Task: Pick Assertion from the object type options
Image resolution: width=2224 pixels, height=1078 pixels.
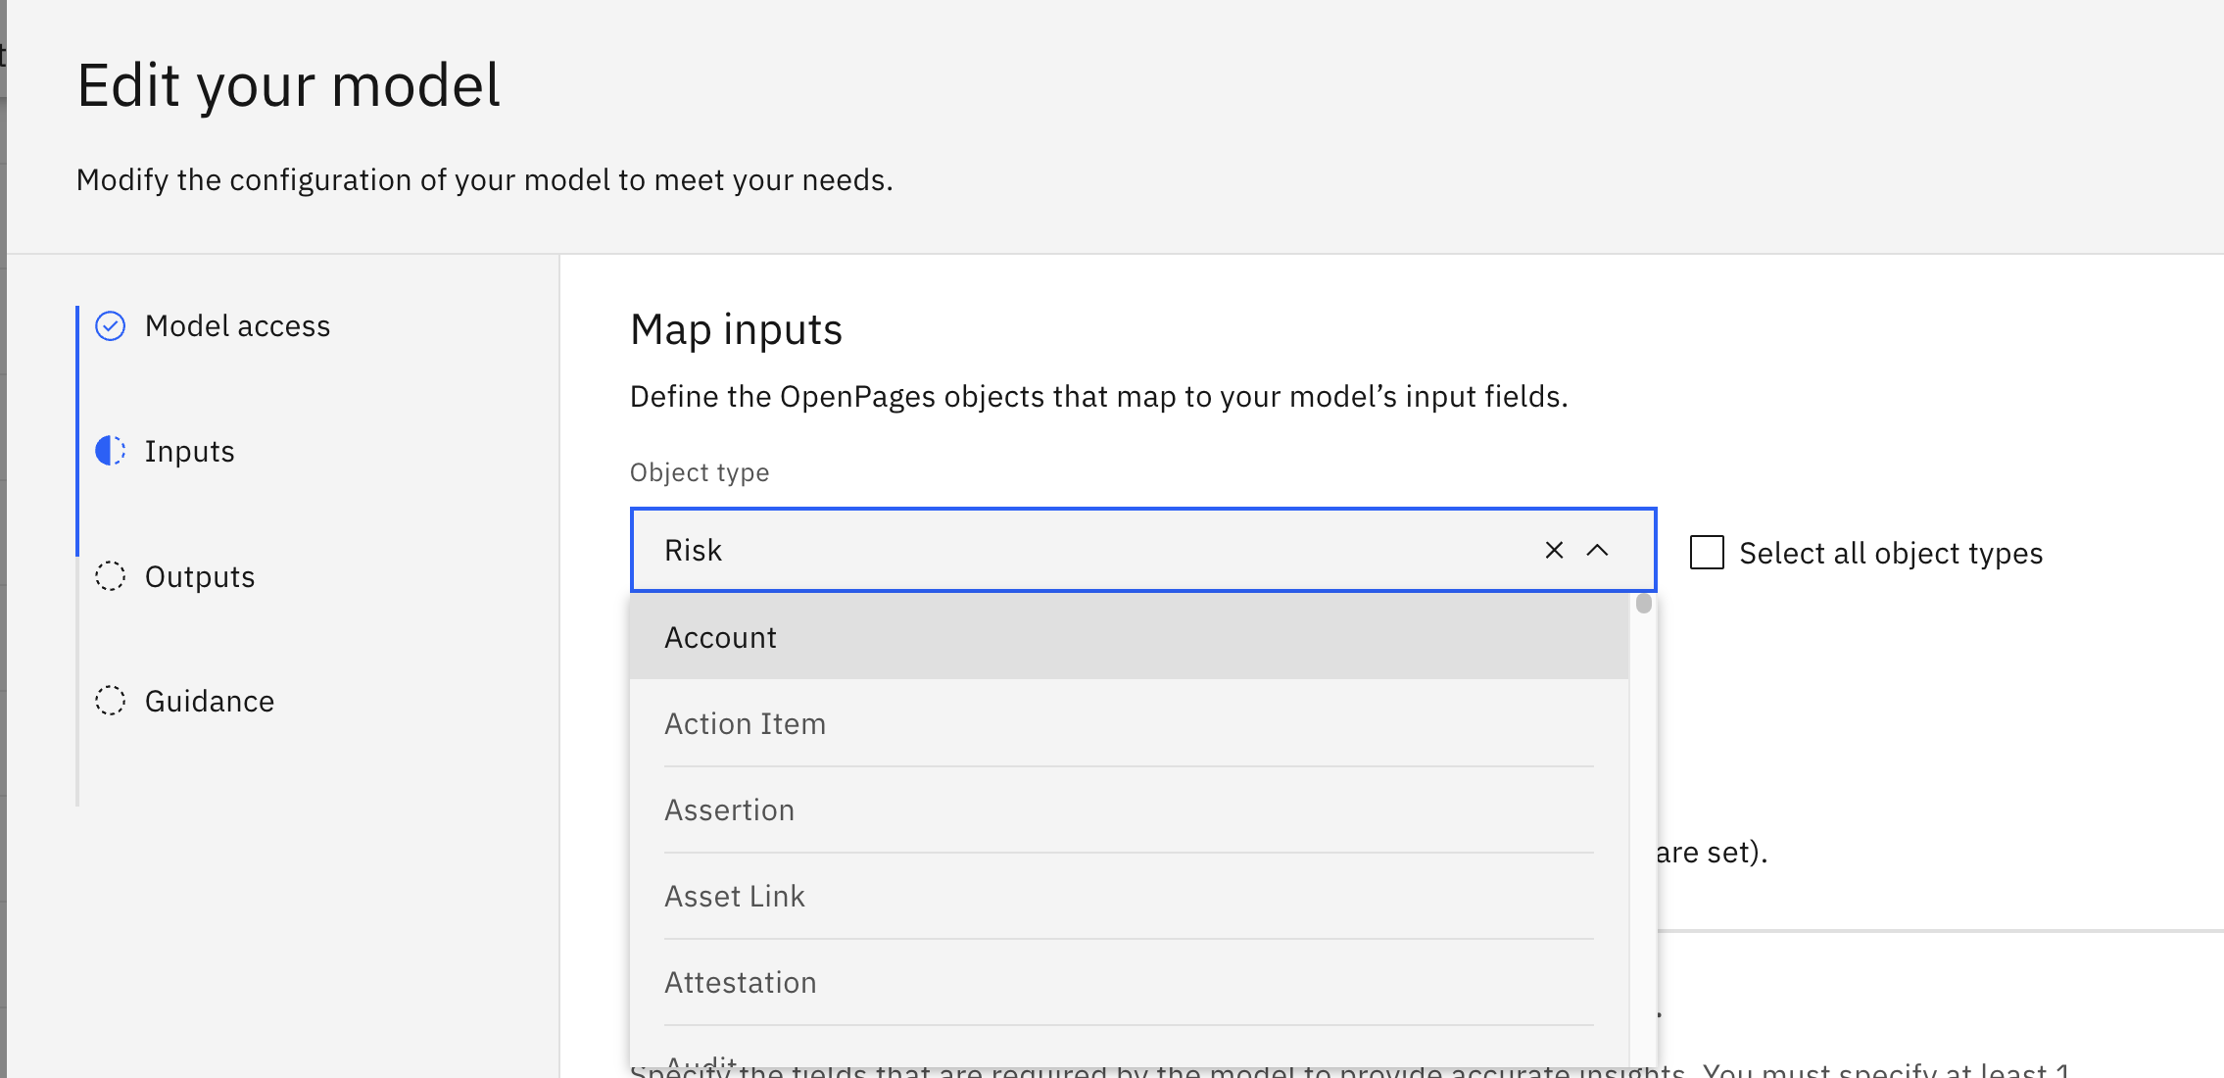Action: click(729, 810)
